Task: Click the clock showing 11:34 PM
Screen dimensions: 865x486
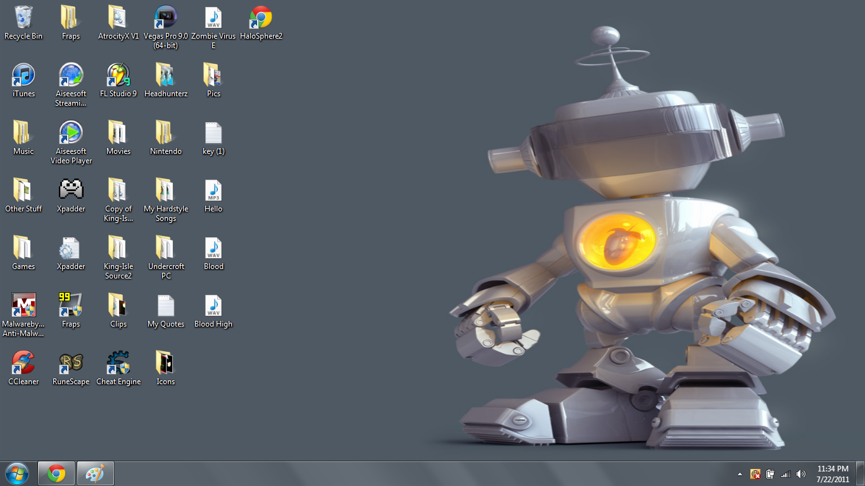Action: point(833,474)
